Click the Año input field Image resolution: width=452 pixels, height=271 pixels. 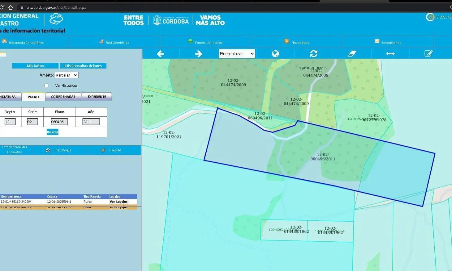[91, 122]
